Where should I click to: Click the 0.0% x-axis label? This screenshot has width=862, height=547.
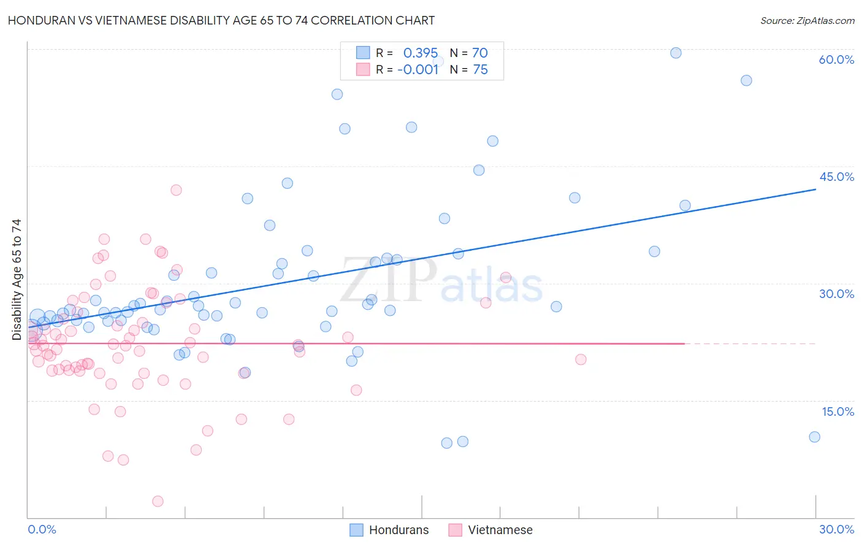[x=42, y=529]
